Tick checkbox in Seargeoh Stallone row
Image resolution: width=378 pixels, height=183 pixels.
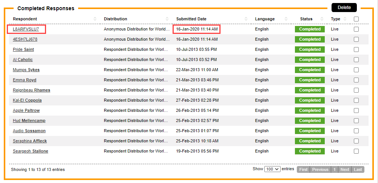pyautogui.click(x=356, y=151)
